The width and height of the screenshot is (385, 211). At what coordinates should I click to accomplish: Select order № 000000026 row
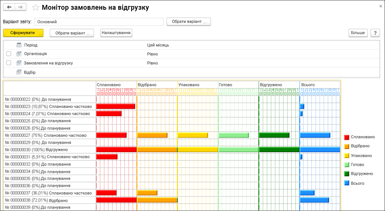(x=50, y=128)
